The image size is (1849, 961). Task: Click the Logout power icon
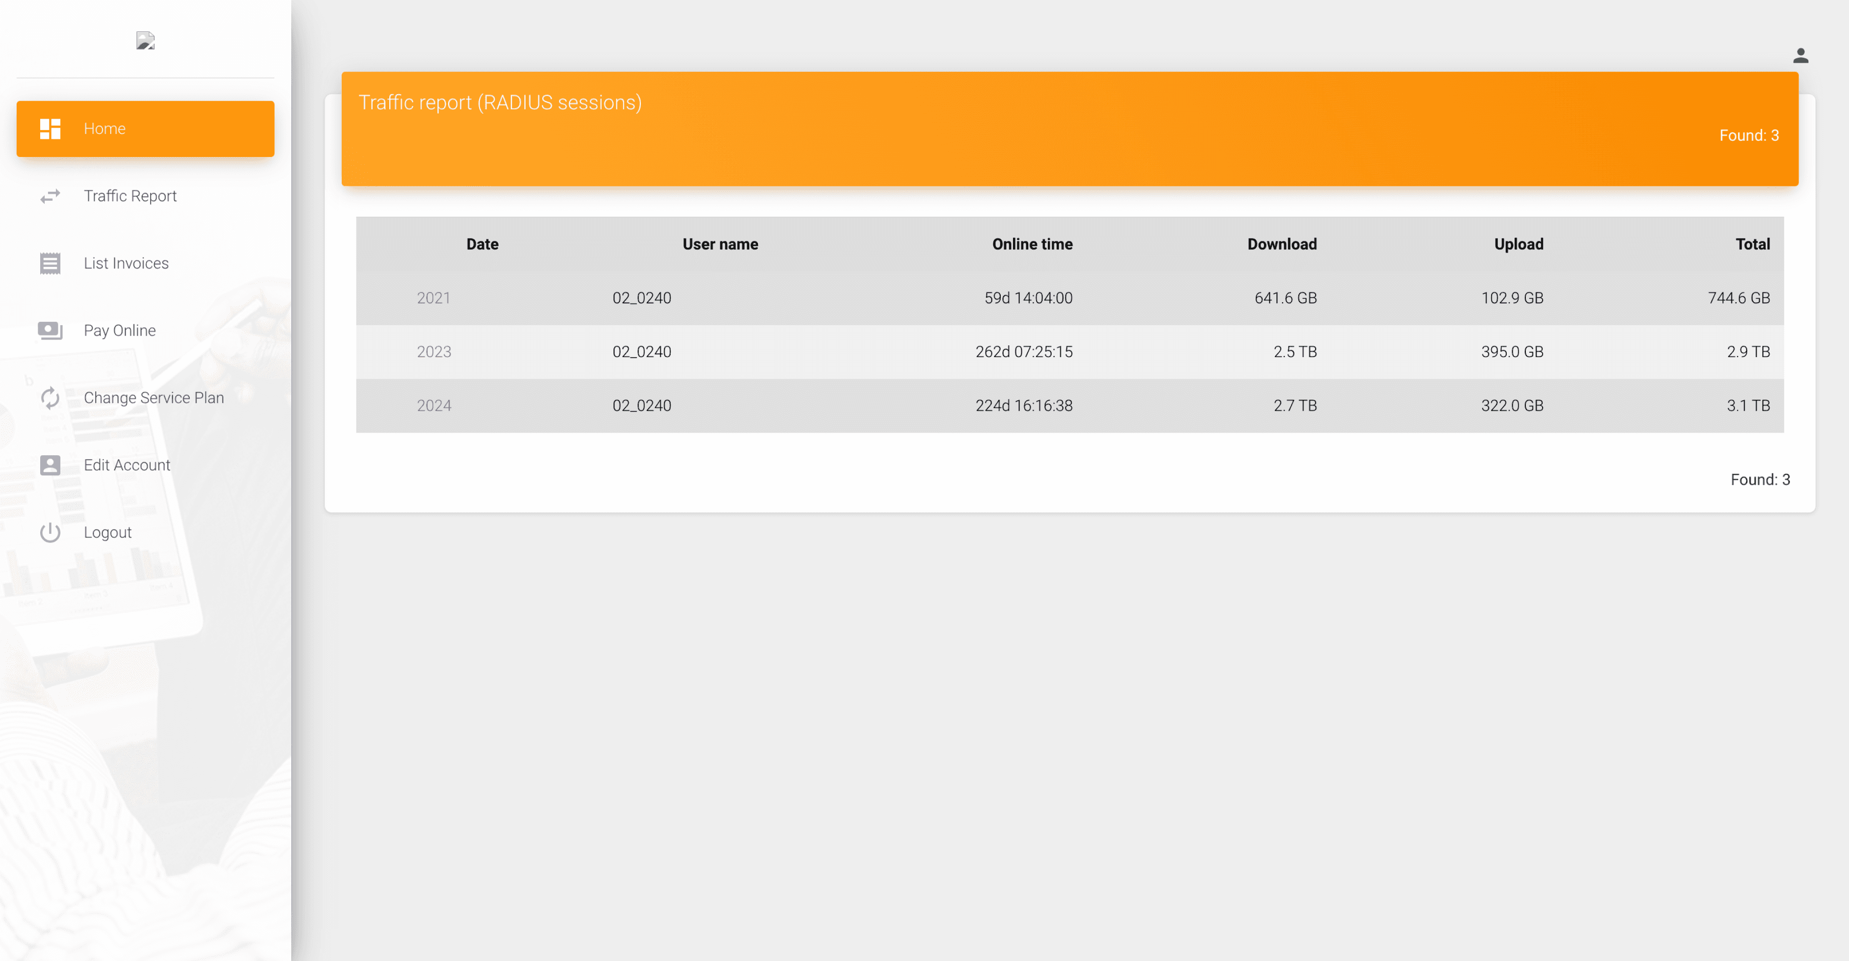tap(50, 532)
